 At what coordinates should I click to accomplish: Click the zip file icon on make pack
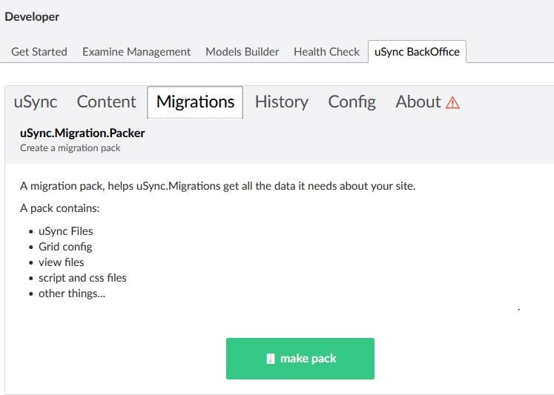tap(270, 359)
